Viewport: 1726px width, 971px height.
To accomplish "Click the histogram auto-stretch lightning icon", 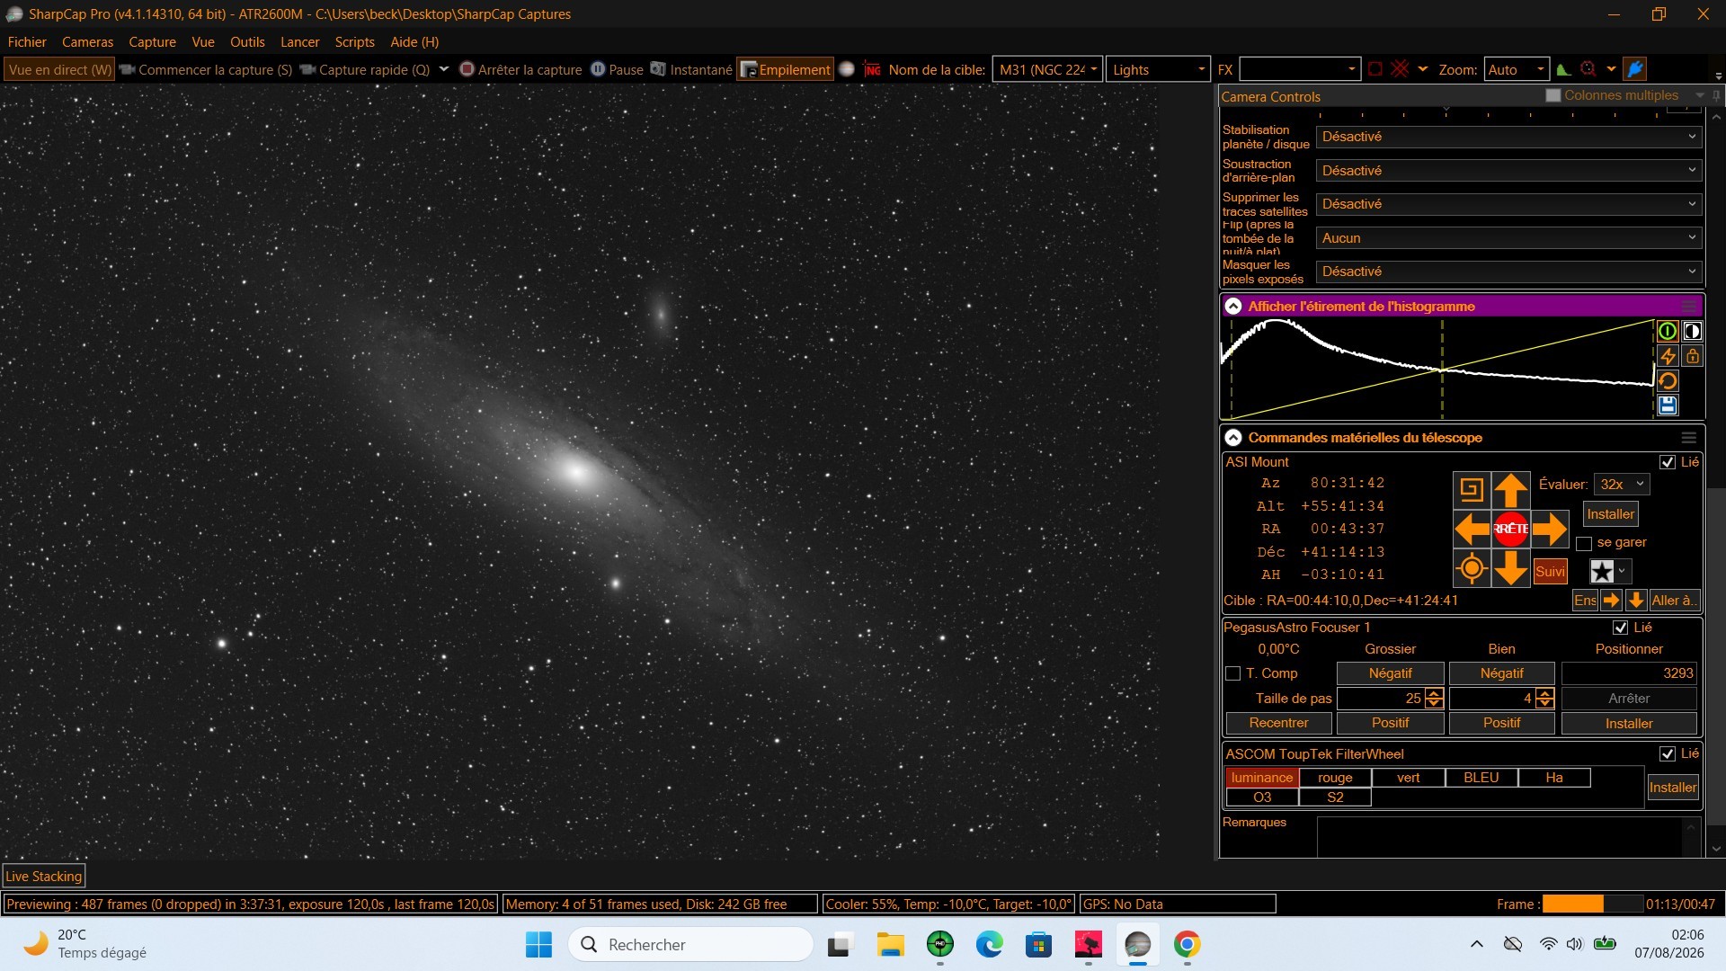I will click(1668, 356).
